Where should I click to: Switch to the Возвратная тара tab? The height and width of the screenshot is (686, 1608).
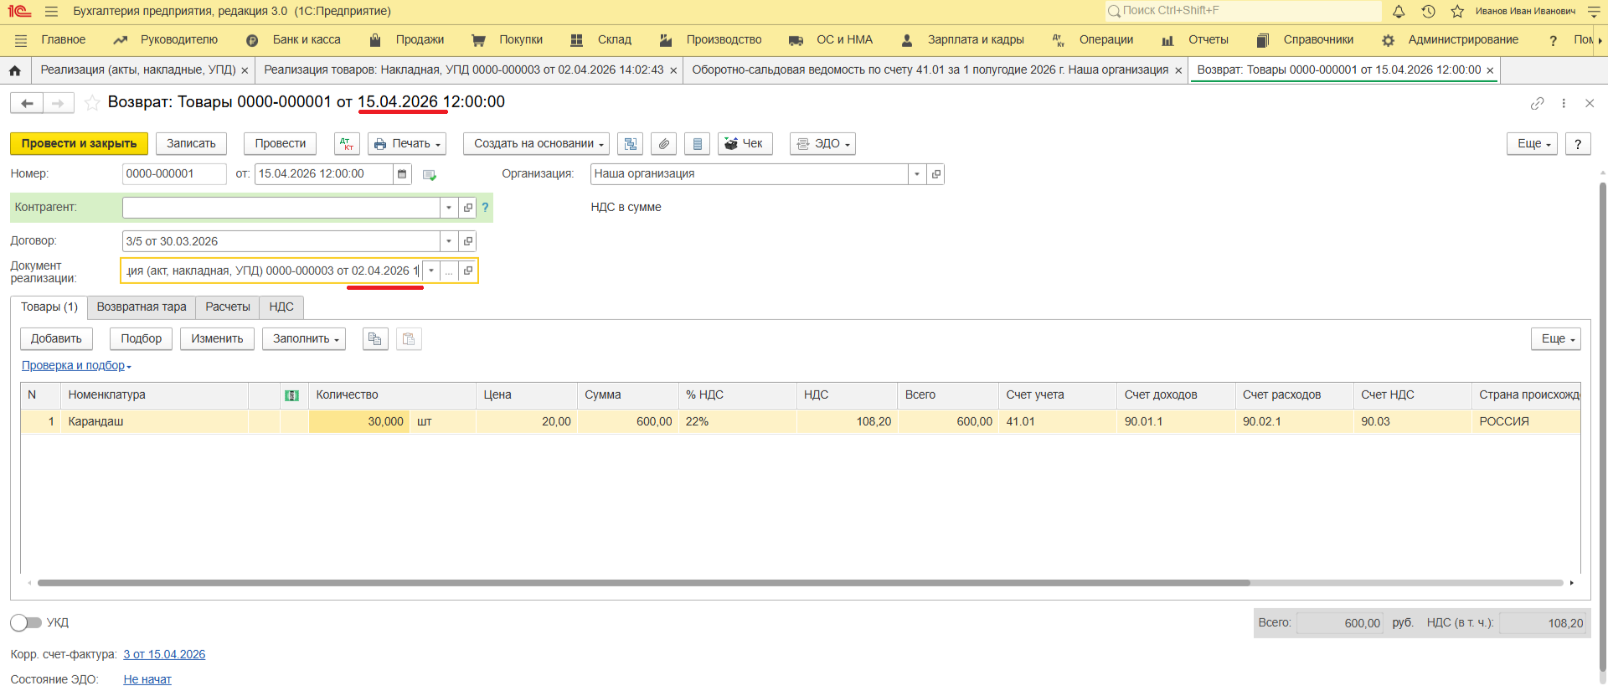[142, 307]
